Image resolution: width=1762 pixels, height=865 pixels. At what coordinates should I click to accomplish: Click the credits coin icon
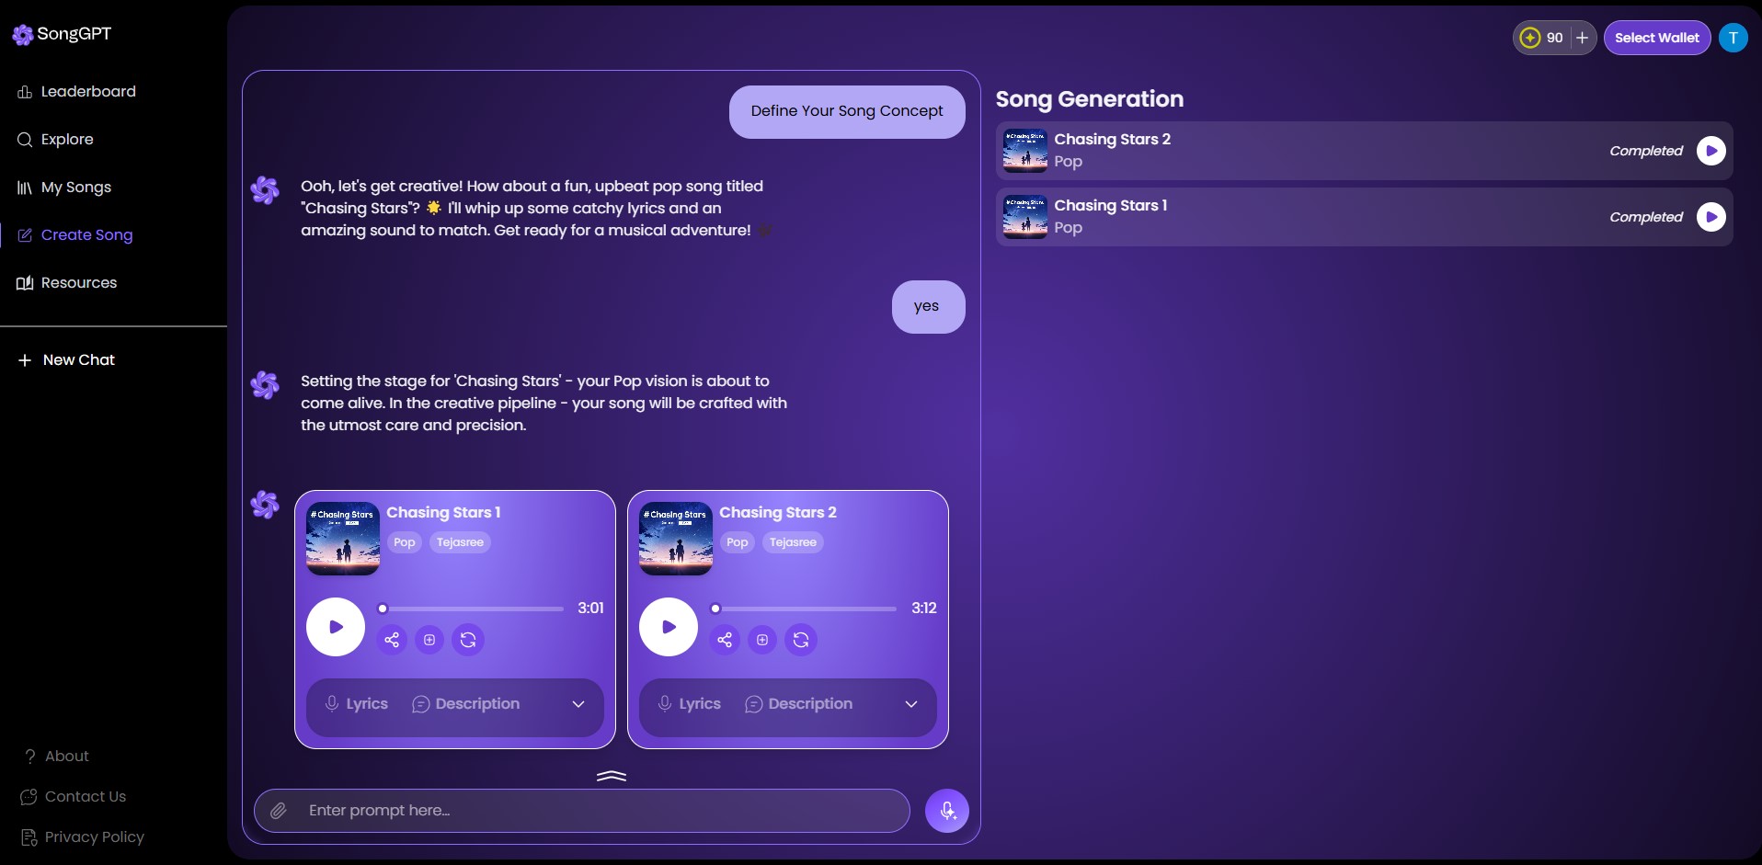[1530, 38]
